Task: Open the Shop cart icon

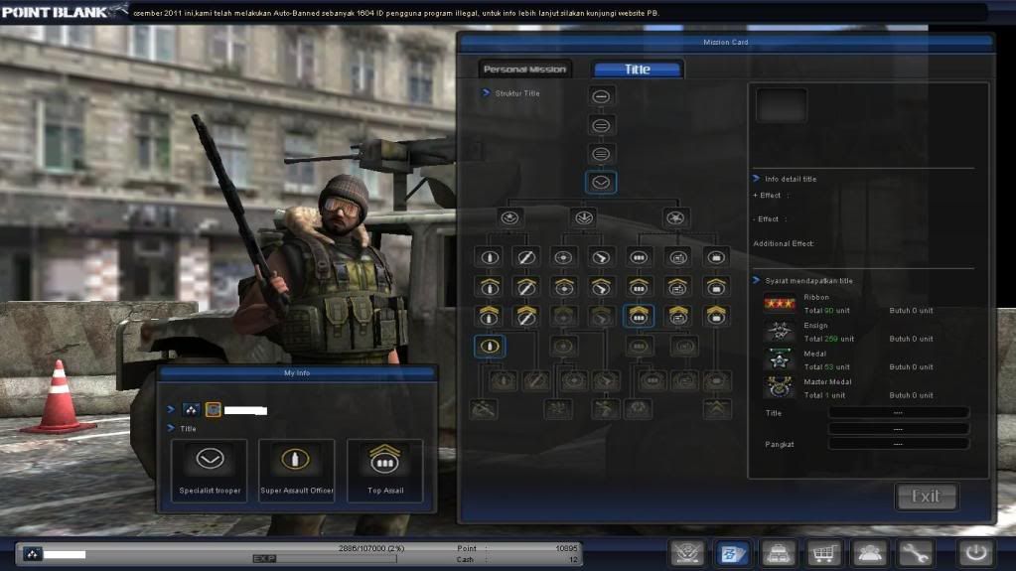Action: (x=823, y=553)
